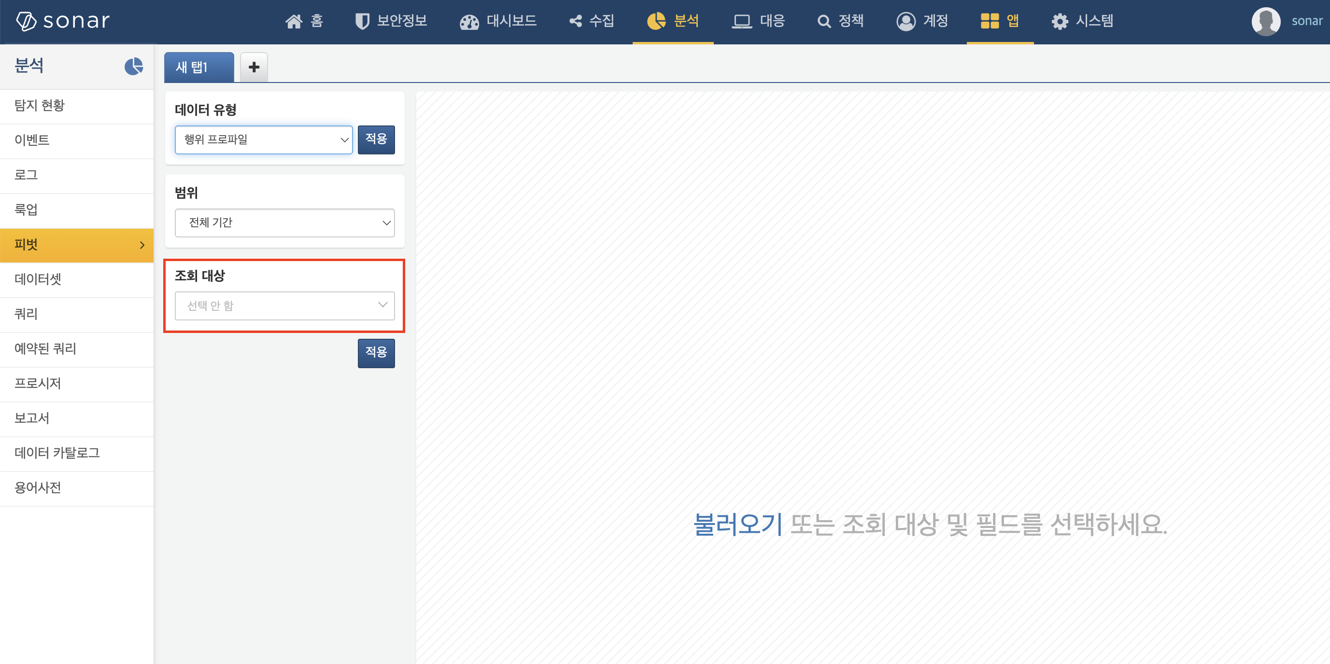
Task: Click the user avatar picture
Action: click(1266, 21)
